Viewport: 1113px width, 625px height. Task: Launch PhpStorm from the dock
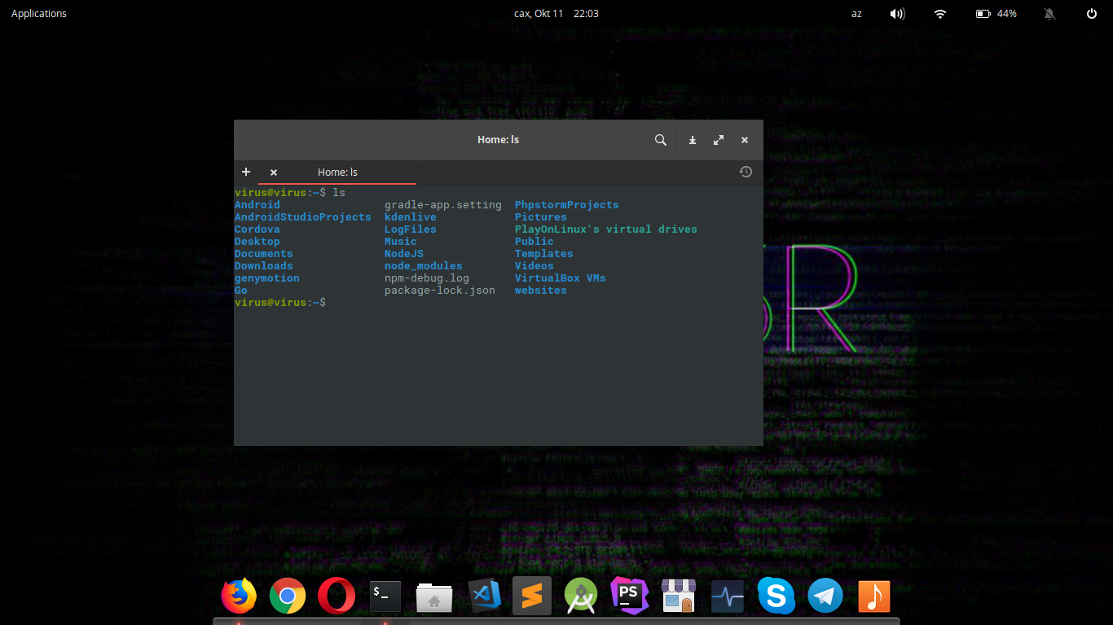pos(629,597)
